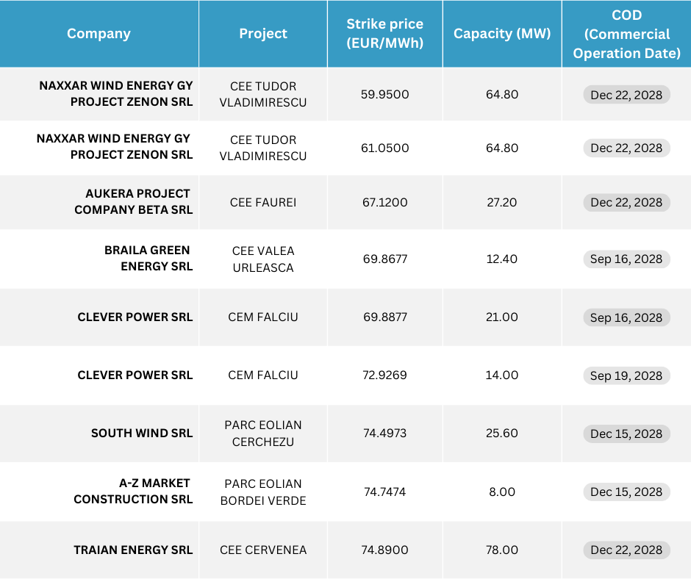Click the CEE CERVENEA project cell
The image size is (691, 579).
[x=263, y=550]
